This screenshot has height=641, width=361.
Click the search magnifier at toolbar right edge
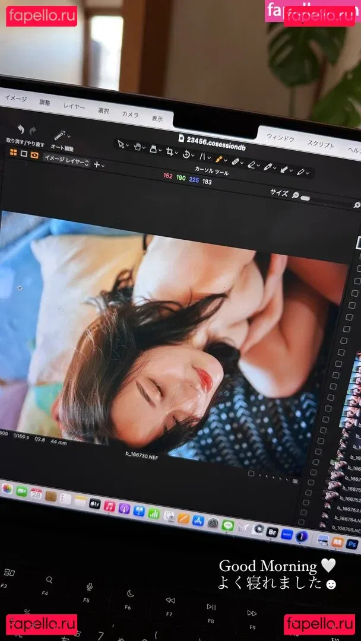[x=357, y=205]
